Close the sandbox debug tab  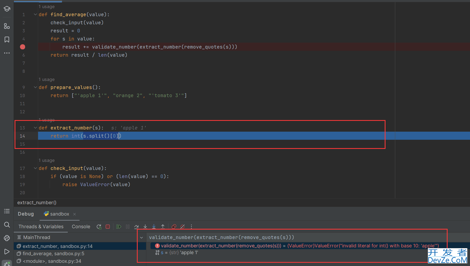tap(75, 214)
